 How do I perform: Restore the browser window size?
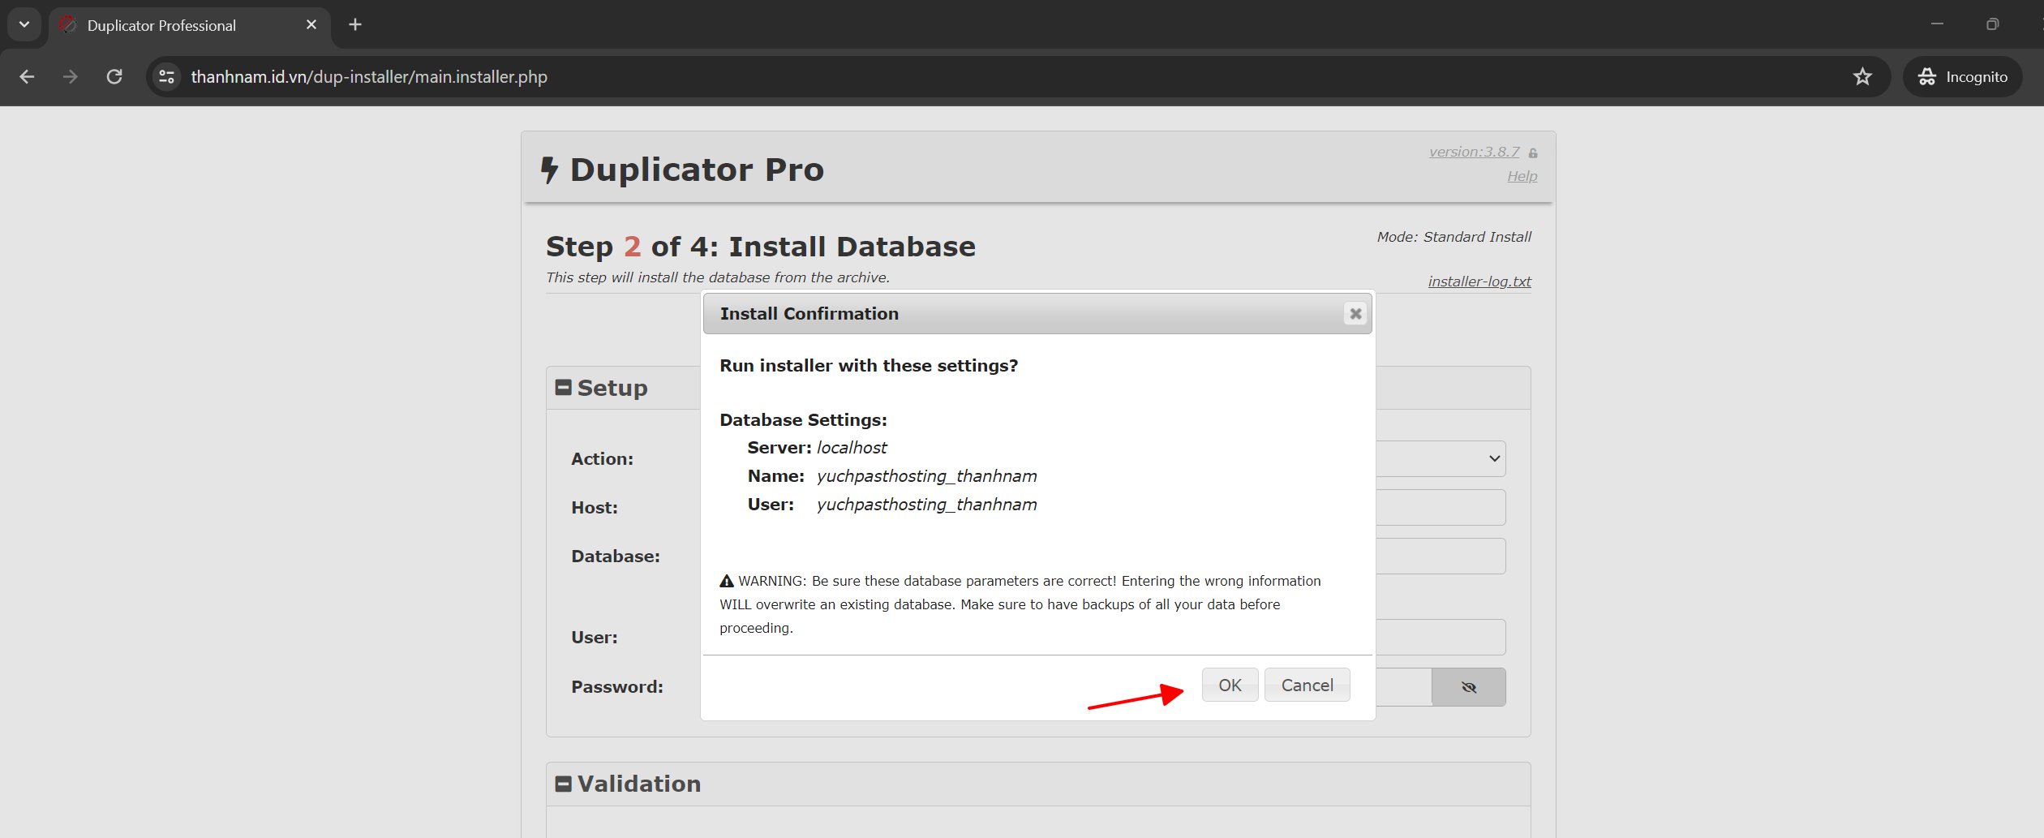tap(1992, 24)
